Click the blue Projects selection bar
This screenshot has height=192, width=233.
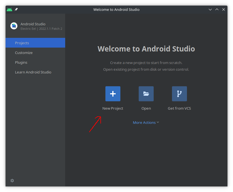[35, 43]
